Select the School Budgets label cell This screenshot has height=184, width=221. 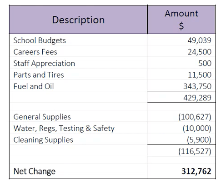[x=78, y=40]
